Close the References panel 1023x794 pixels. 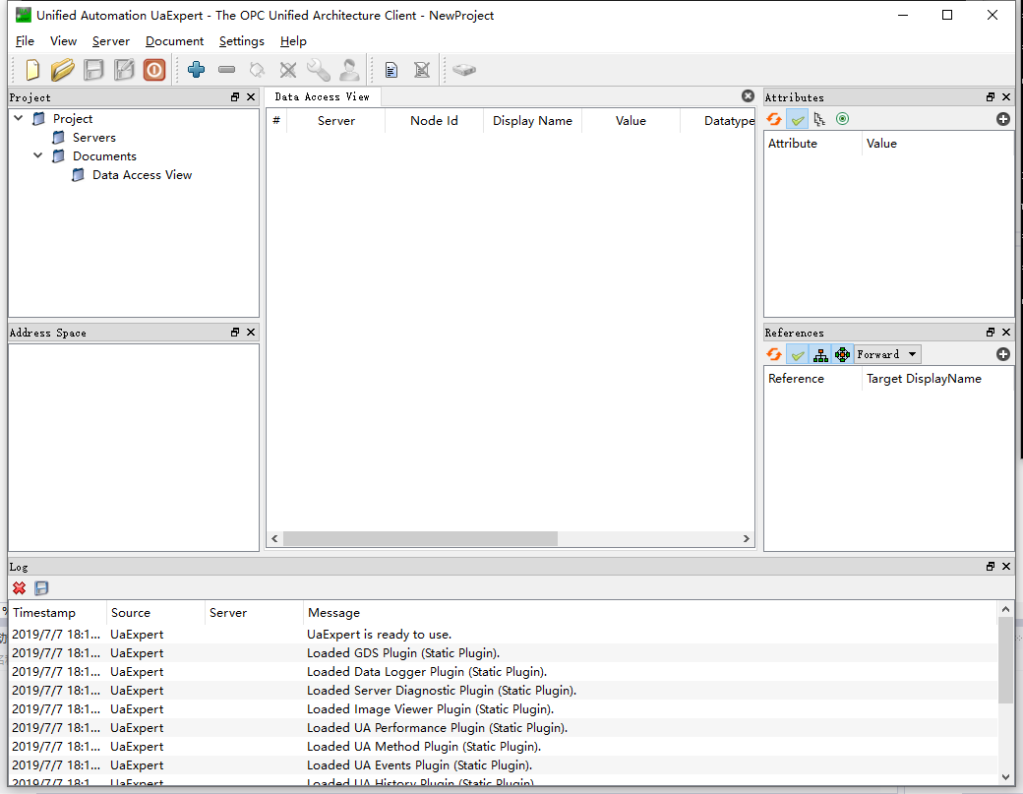1006,333
